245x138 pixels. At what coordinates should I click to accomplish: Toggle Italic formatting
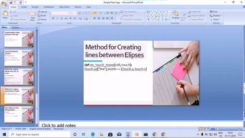pos(57,18)
